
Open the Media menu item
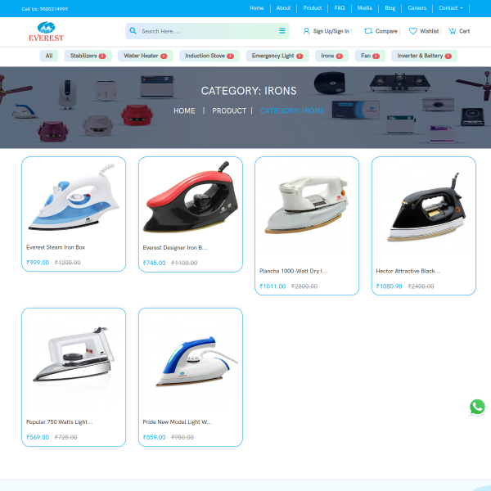click(x=365, y=8)
